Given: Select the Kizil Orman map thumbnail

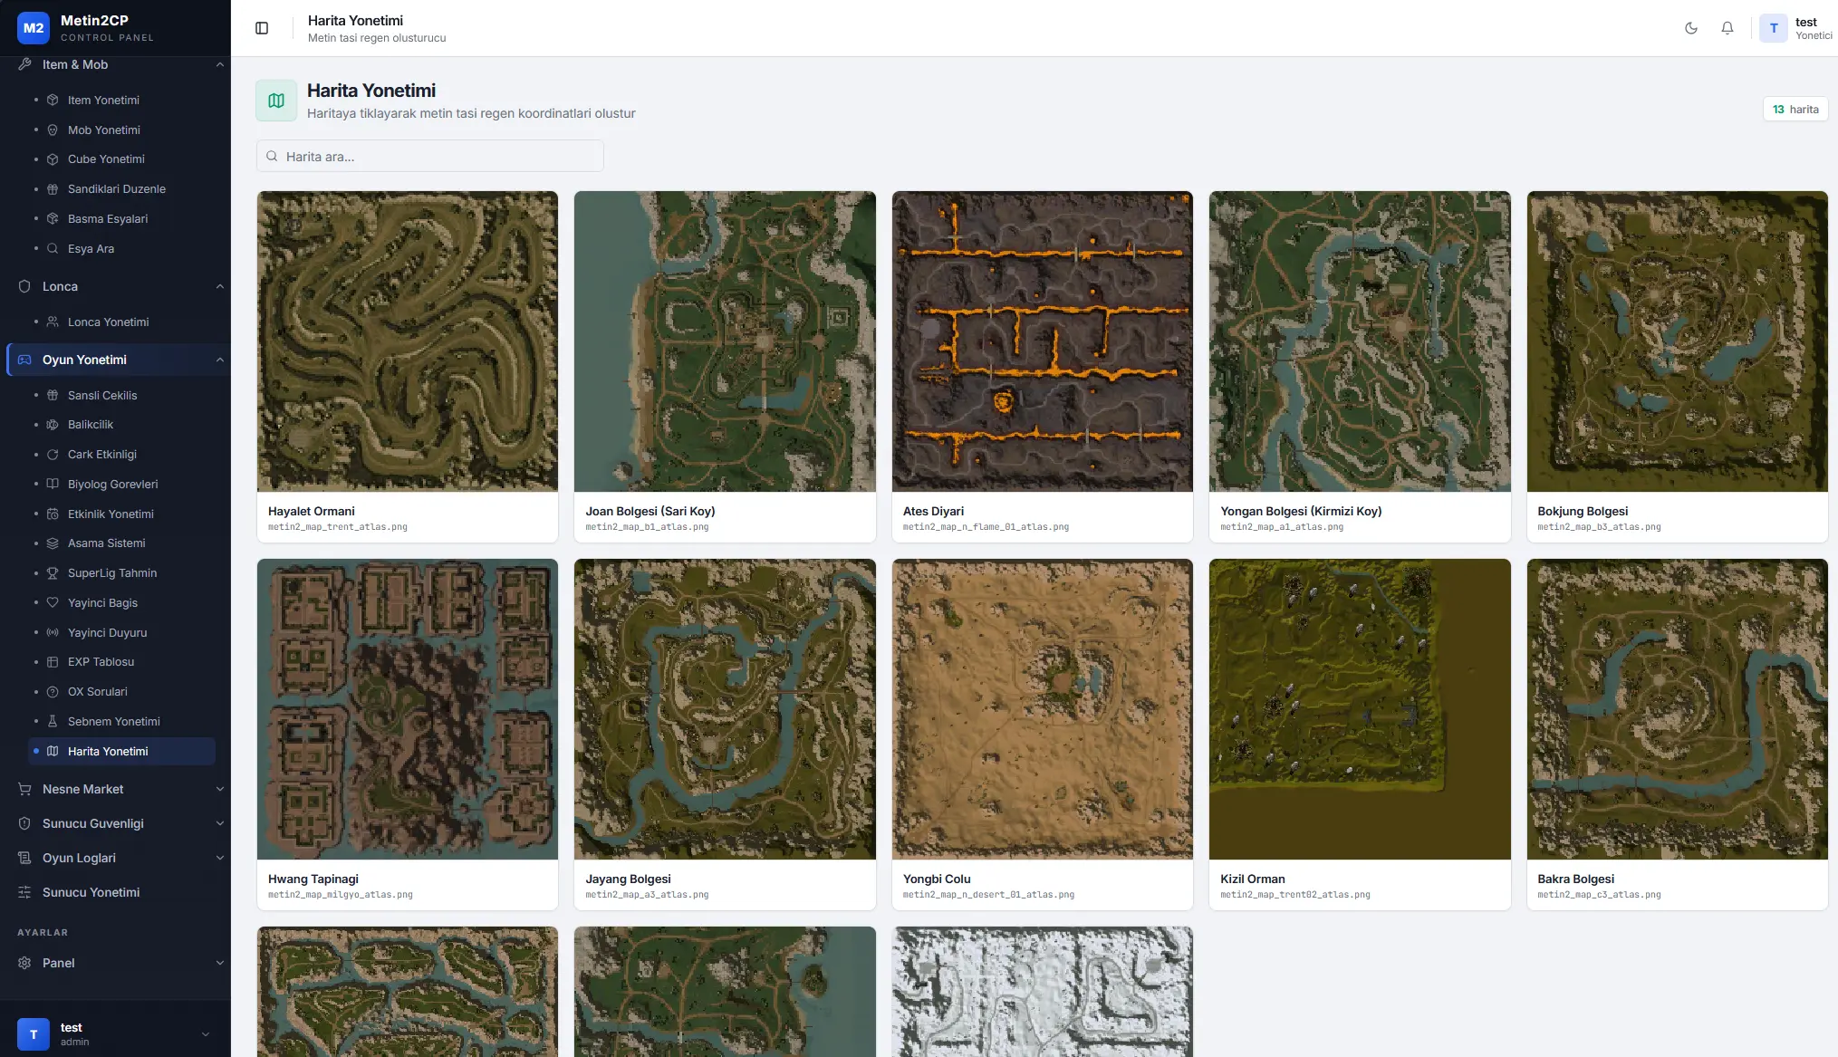Looking at the screenshot, I should [x=1360, y=709].
